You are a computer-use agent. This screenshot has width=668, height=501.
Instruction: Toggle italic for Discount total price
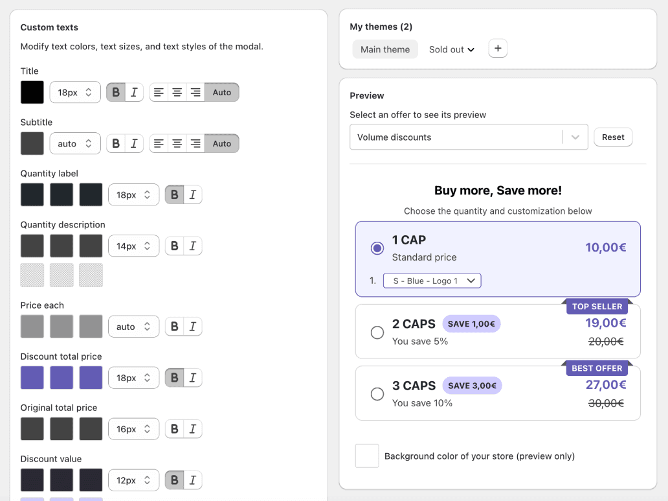click(193, 378)
